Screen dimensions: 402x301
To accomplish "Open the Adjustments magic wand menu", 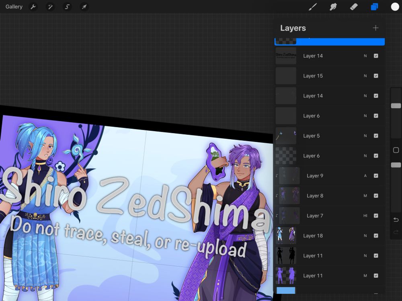I will pos(50,7).
